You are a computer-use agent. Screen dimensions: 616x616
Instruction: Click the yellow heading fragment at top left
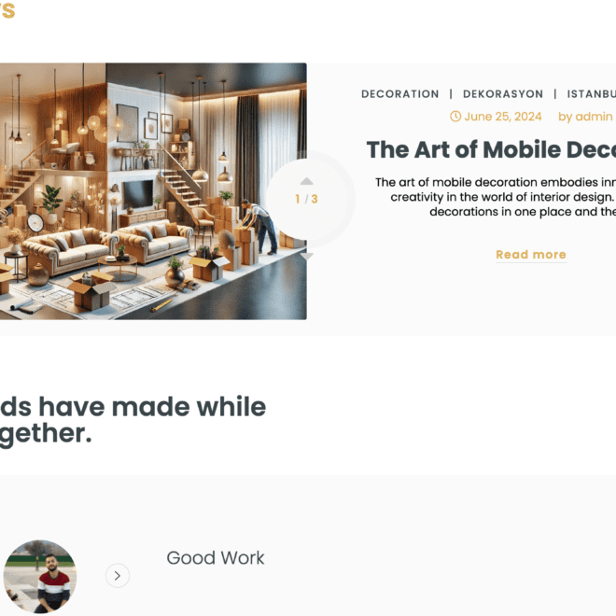pyautogui.click(x=7, y=9)
